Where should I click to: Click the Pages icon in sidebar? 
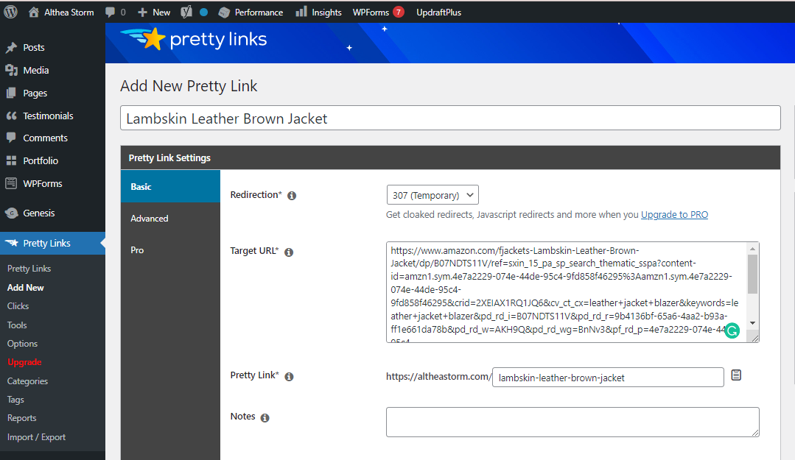[x=11, y=93]
